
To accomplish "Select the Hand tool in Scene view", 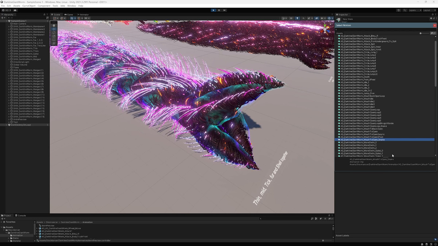I will click(54, 25).
